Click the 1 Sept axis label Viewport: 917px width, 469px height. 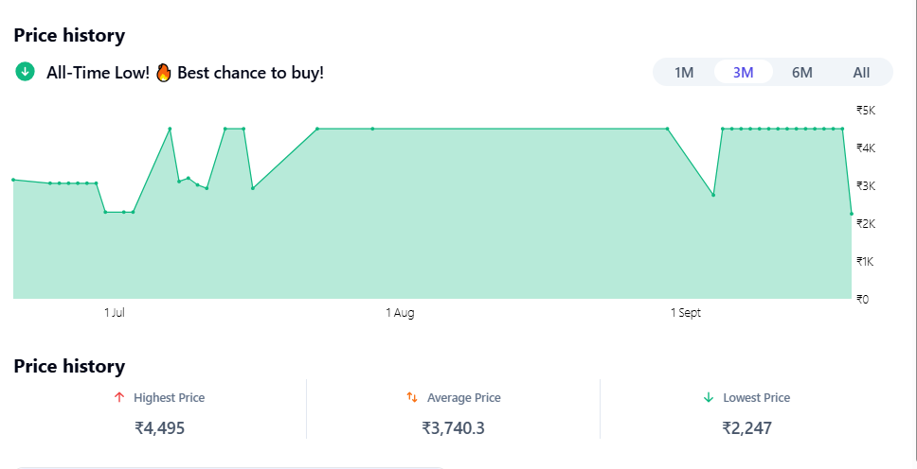[x=685, y=313]
